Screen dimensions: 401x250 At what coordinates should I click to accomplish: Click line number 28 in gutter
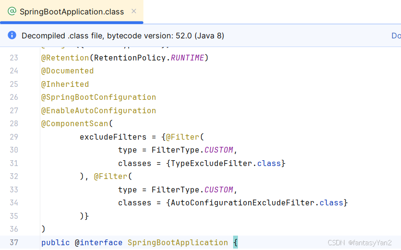click(14, 124)
